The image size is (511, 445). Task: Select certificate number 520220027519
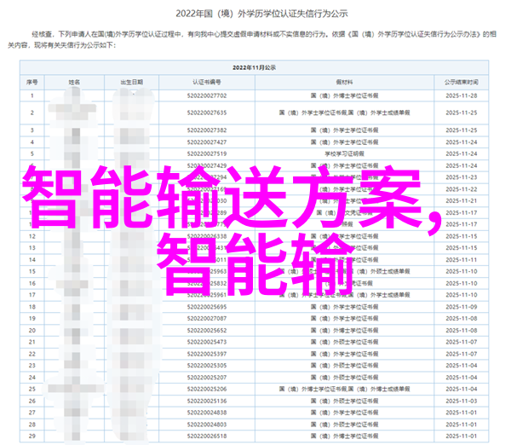point(207,153)
